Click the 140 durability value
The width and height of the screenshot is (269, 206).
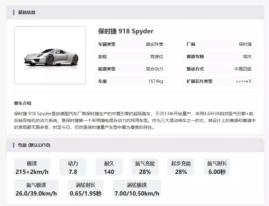(109, 172)
